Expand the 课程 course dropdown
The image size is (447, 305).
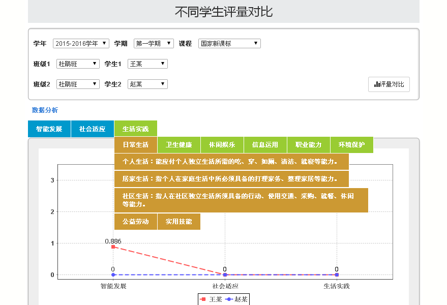coord(229,43)
